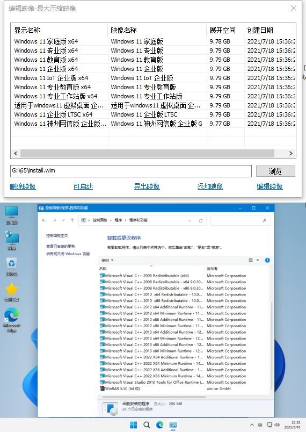Click the Back arrow in Programs window

point(44,220)
